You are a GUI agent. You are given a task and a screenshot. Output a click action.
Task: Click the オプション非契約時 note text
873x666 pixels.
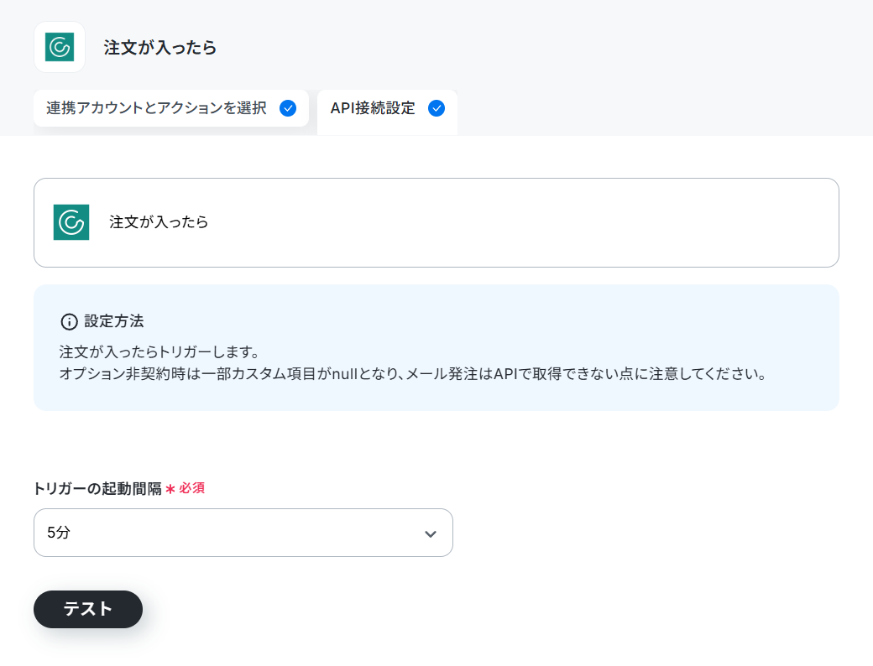(412, 374)
